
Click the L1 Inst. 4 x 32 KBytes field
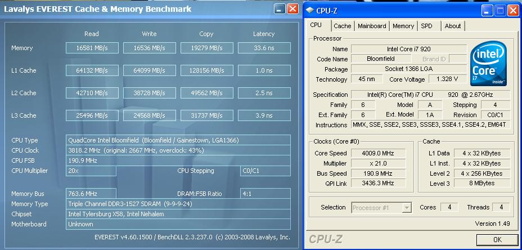481,163
